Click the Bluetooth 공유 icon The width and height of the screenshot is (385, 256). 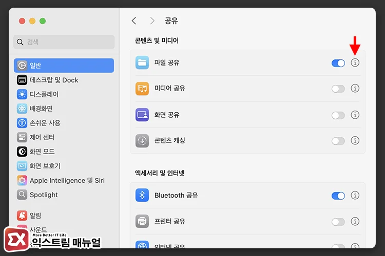pos(142,195)
